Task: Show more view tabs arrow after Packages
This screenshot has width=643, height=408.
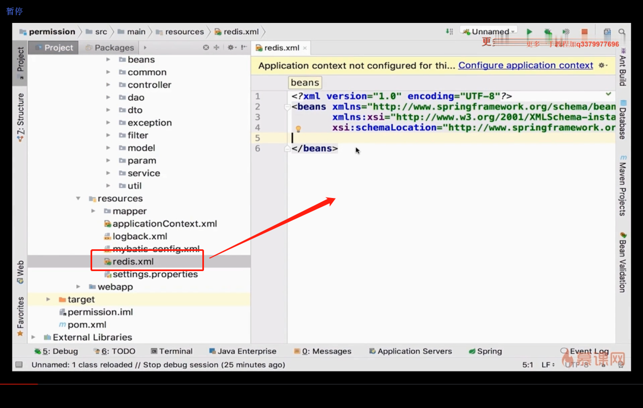Action: (x=145, y=47)
